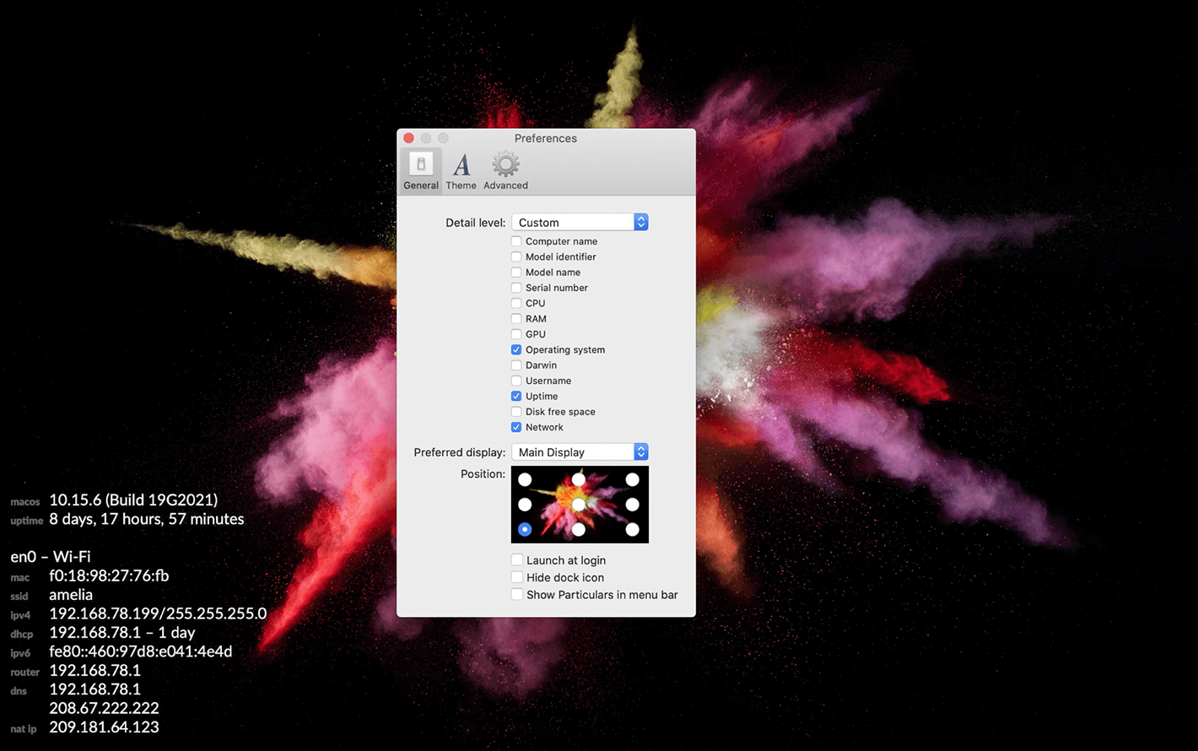
Task: Select the bottom-right position radio button
Action: pos(632,530)
